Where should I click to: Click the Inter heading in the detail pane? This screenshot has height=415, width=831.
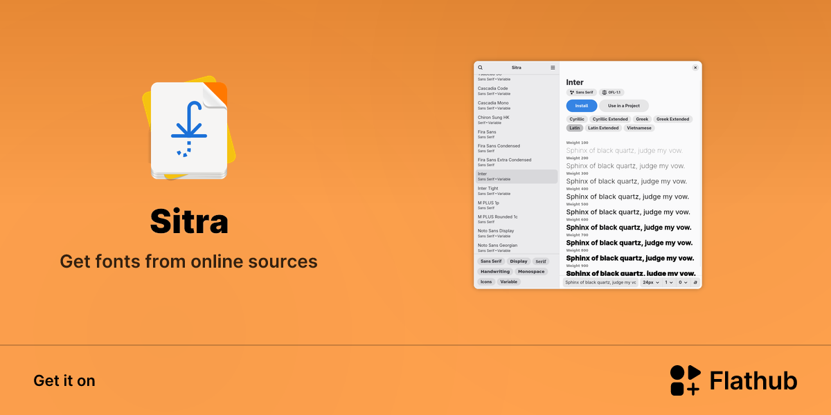coord(575,82)
